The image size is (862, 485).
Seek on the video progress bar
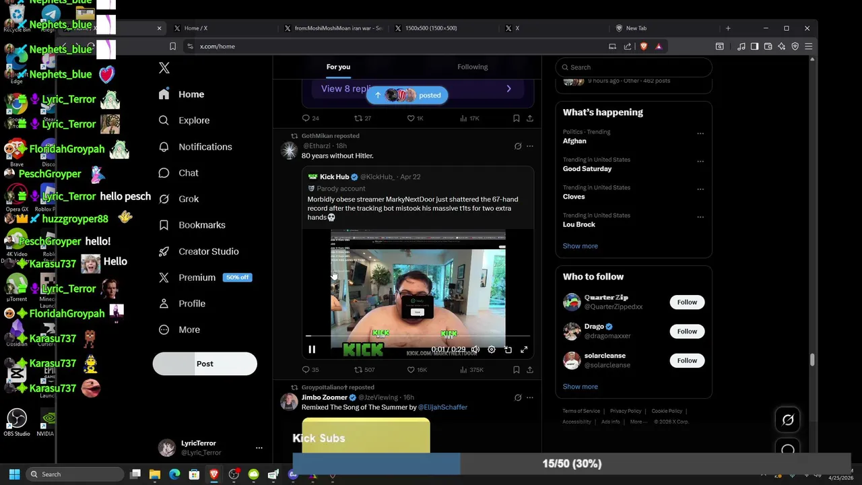point(418,335)
